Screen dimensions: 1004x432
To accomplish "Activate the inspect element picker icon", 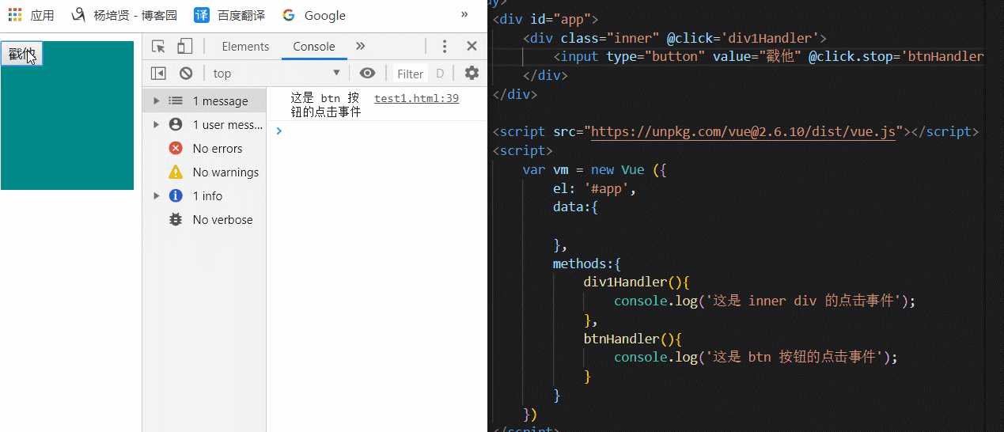I will 158,46.
